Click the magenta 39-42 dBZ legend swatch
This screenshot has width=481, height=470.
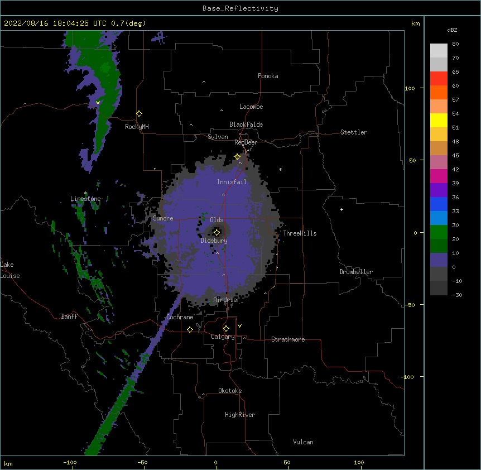[x=439, y=176]
